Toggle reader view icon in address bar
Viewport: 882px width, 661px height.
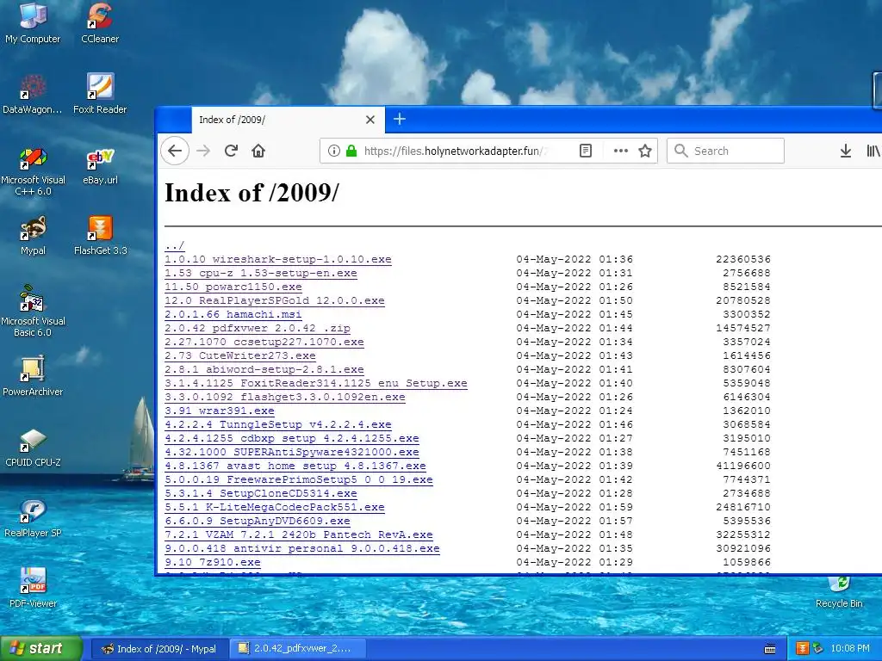click(586, 151)
